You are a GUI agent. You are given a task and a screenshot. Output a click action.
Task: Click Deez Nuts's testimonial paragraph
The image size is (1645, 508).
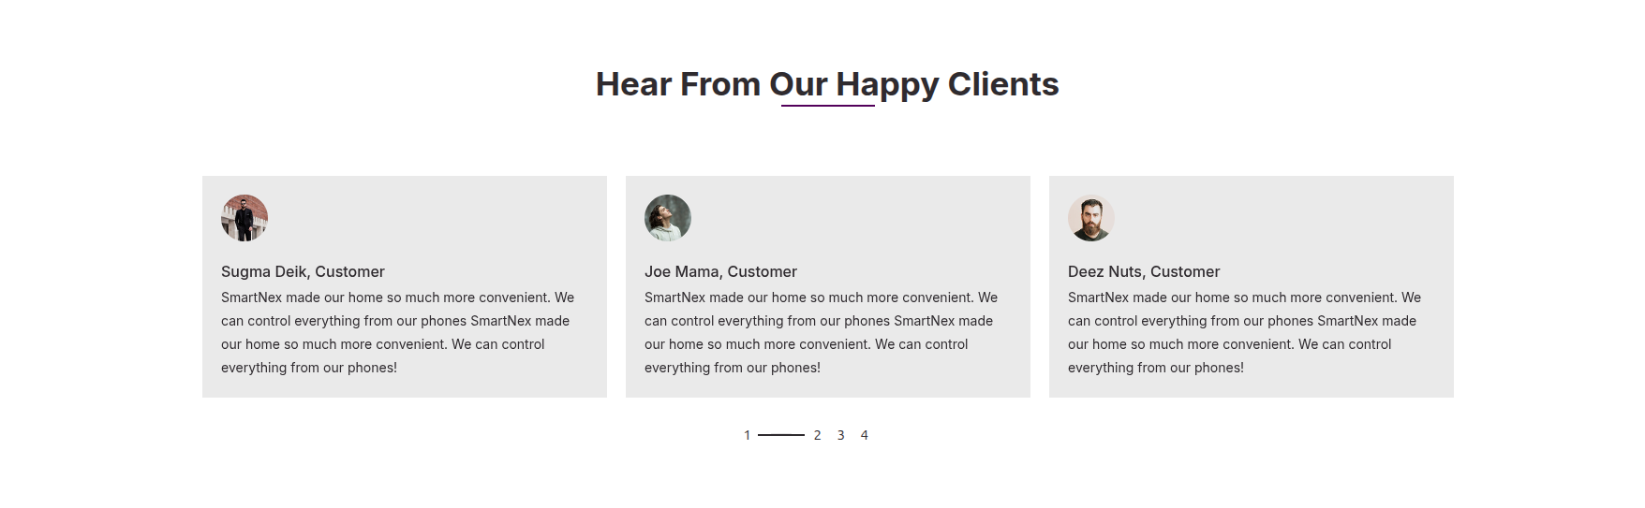pyautogui.click(x=1244, y=332)
